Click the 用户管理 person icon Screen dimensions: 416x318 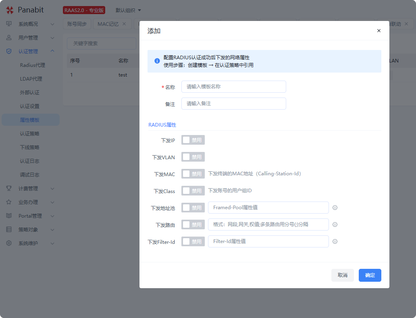pos(9,37)
